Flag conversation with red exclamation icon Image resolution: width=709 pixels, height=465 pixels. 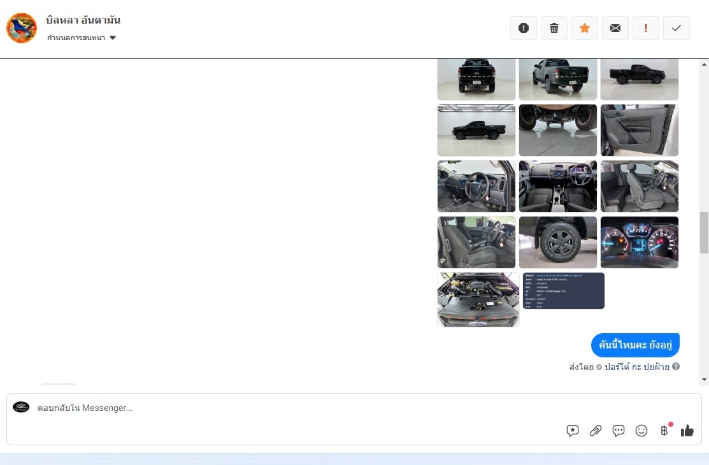(x=646, y=28)
